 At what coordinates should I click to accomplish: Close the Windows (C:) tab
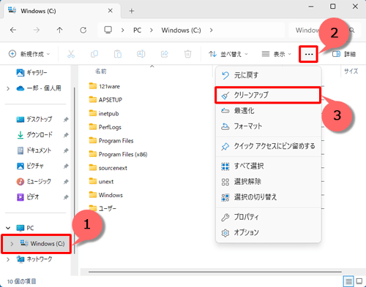[x=111, y=11]
